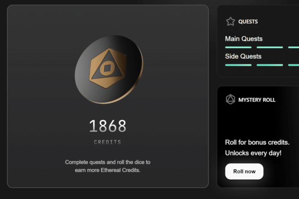299x199 pixels.
Task: Open the Side Quests section
Action: coord(243,56)
